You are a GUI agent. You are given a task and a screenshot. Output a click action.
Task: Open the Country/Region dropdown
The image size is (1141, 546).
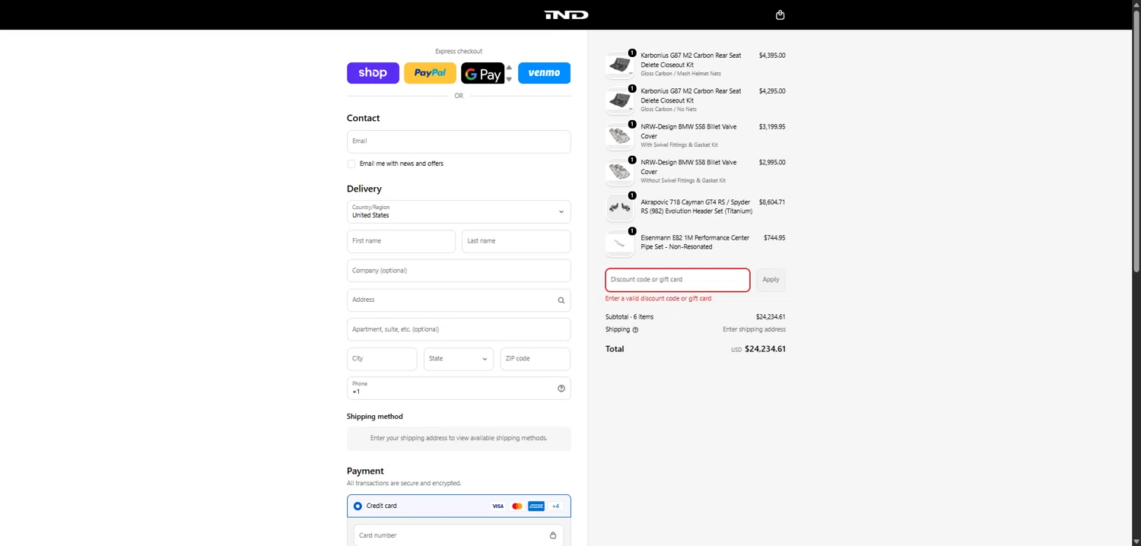click(459, 211)
